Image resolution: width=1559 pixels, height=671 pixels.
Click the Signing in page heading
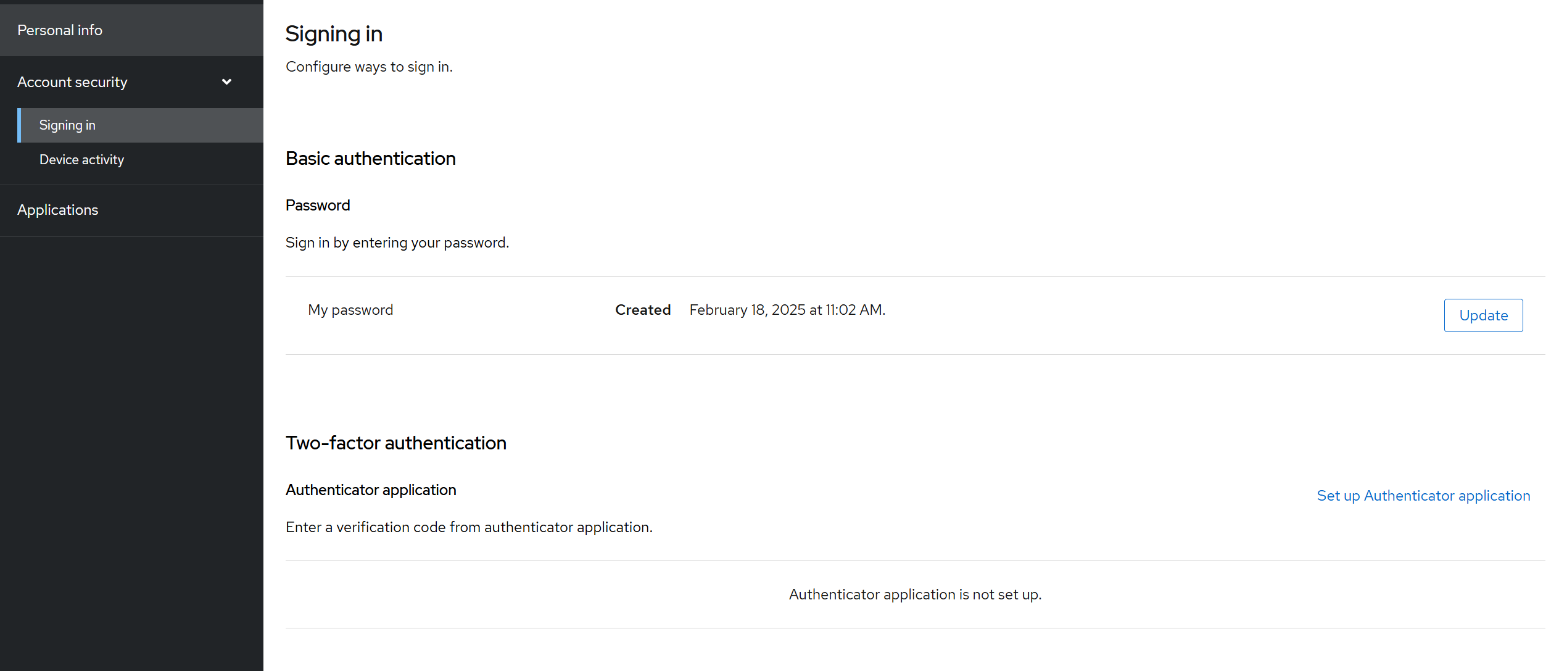[334, 34]
